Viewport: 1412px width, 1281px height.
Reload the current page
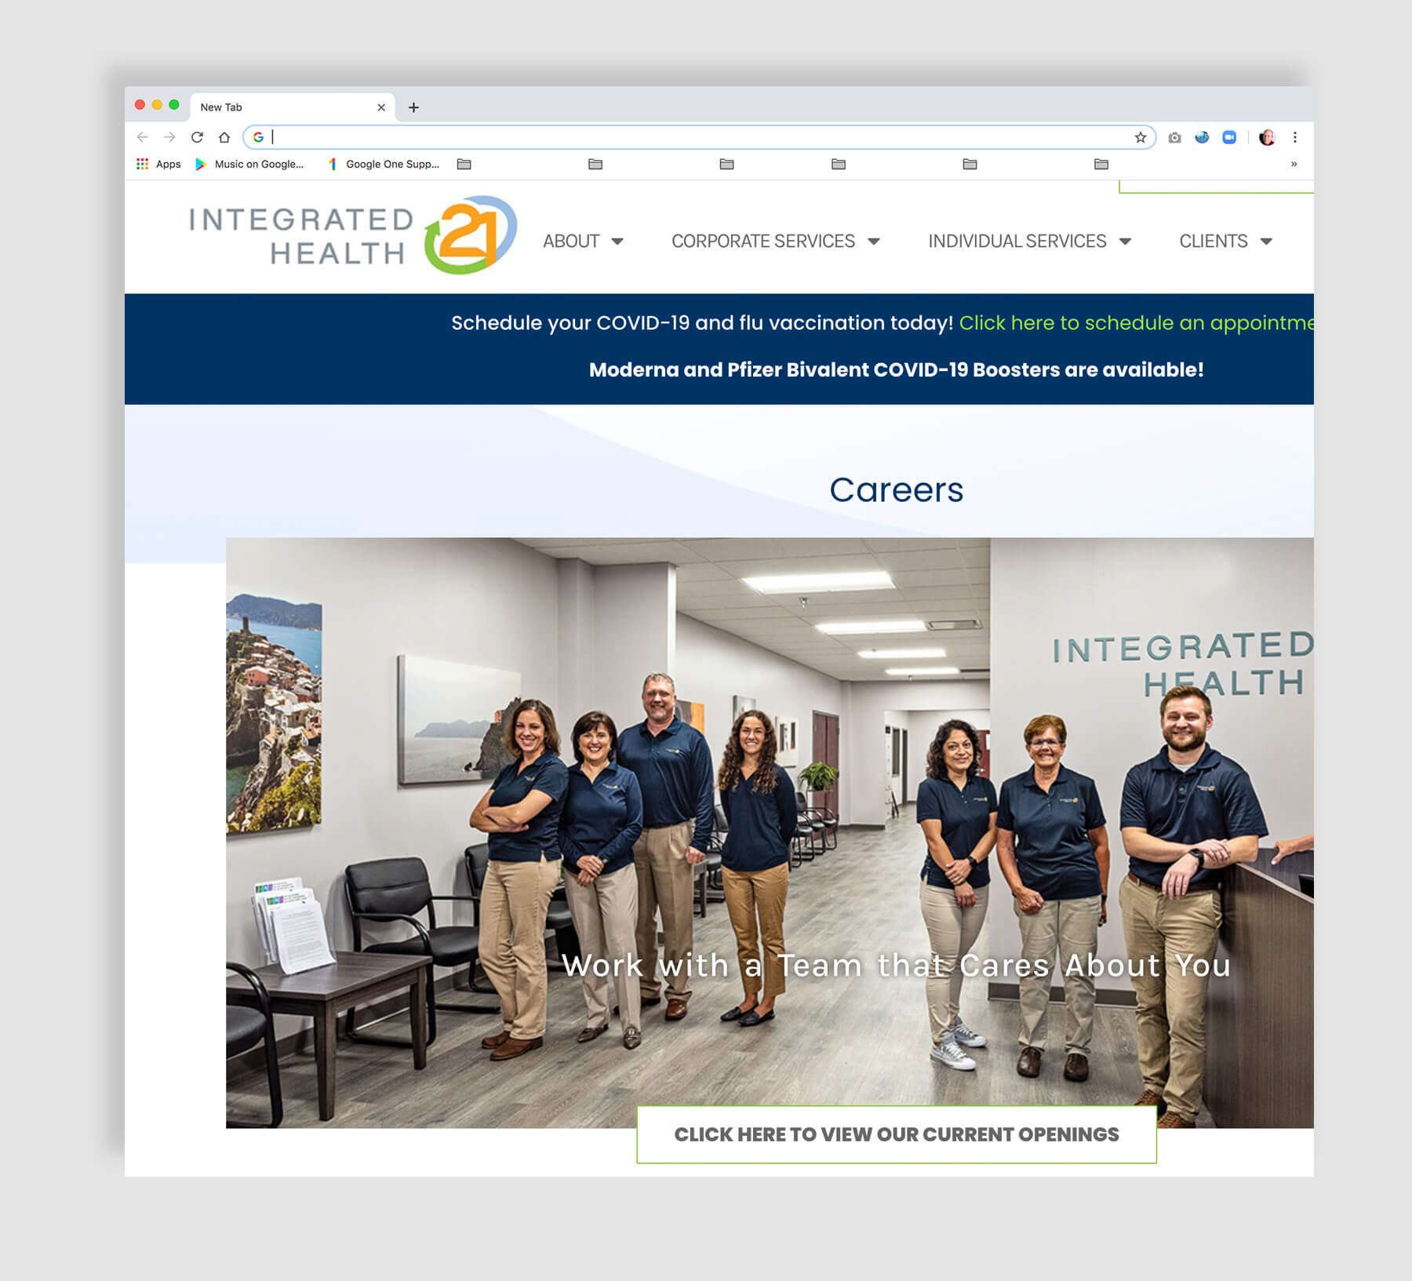click(197, 137)
